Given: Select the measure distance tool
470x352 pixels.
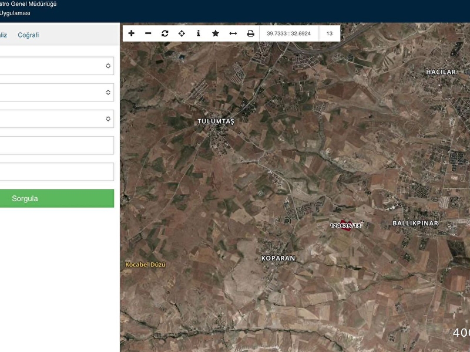Looking at the screenshot, I should (233, 33).
